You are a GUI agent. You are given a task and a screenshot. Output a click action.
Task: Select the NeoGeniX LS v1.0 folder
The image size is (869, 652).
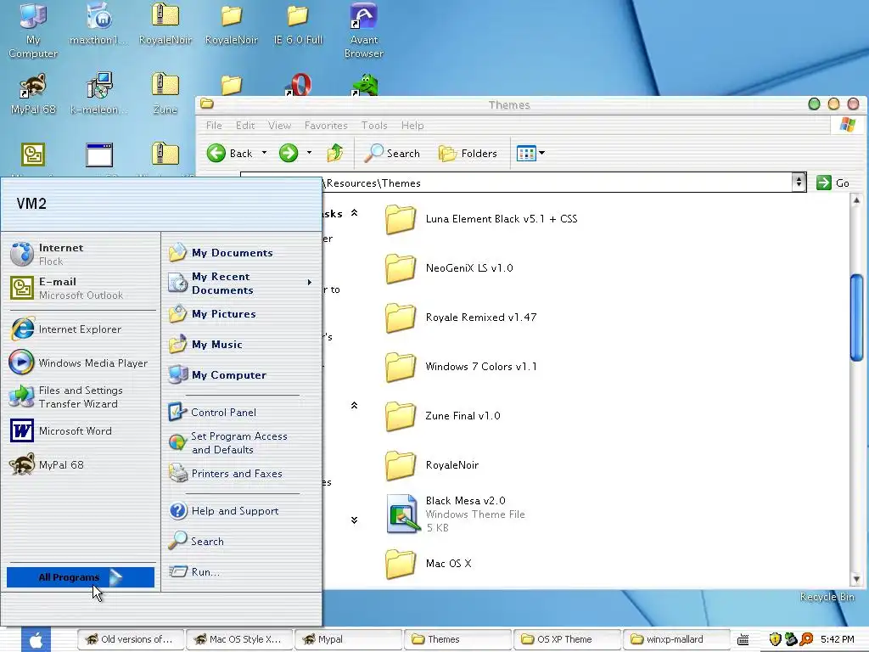point(450,268)
